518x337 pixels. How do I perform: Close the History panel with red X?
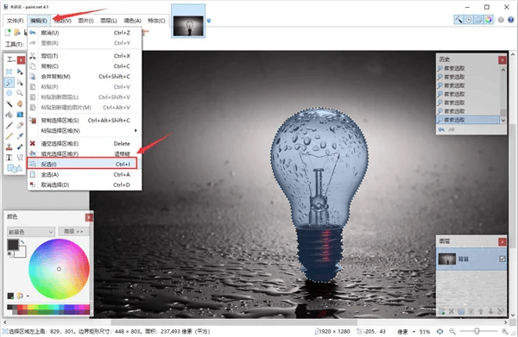coord(502,59)
